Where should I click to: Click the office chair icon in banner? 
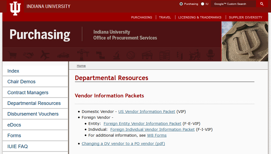coord(210,55)
